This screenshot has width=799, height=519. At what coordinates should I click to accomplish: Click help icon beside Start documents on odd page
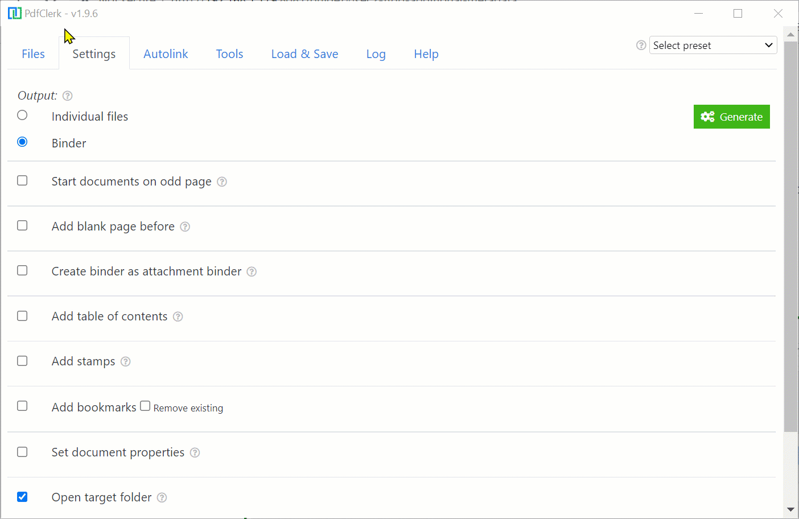[x=222, y=182]
